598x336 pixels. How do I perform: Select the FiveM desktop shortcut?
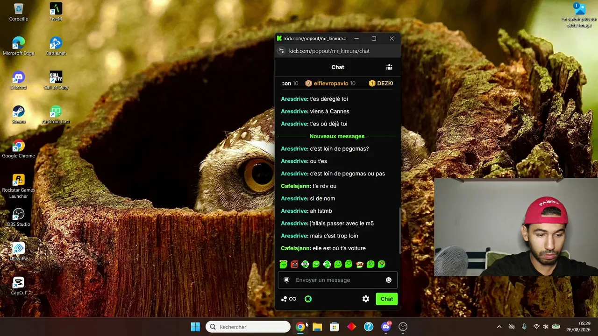[x=56, y=13]
